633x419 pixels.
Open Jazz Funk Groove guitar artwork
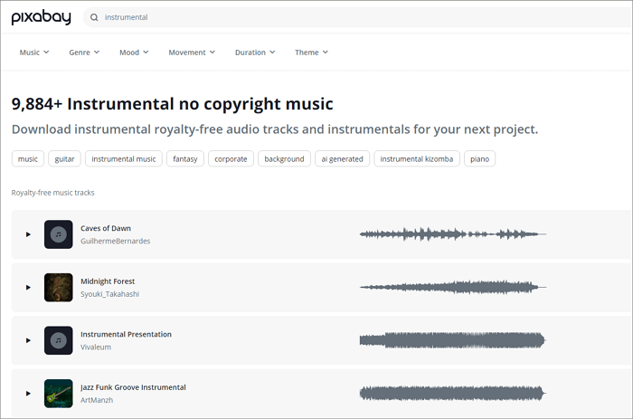coord(58,393)
